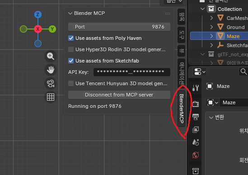This screenshot has height=175, width=248.
Task: Collapse the 변환 transform panel
Action: click(x=211, y=117)
